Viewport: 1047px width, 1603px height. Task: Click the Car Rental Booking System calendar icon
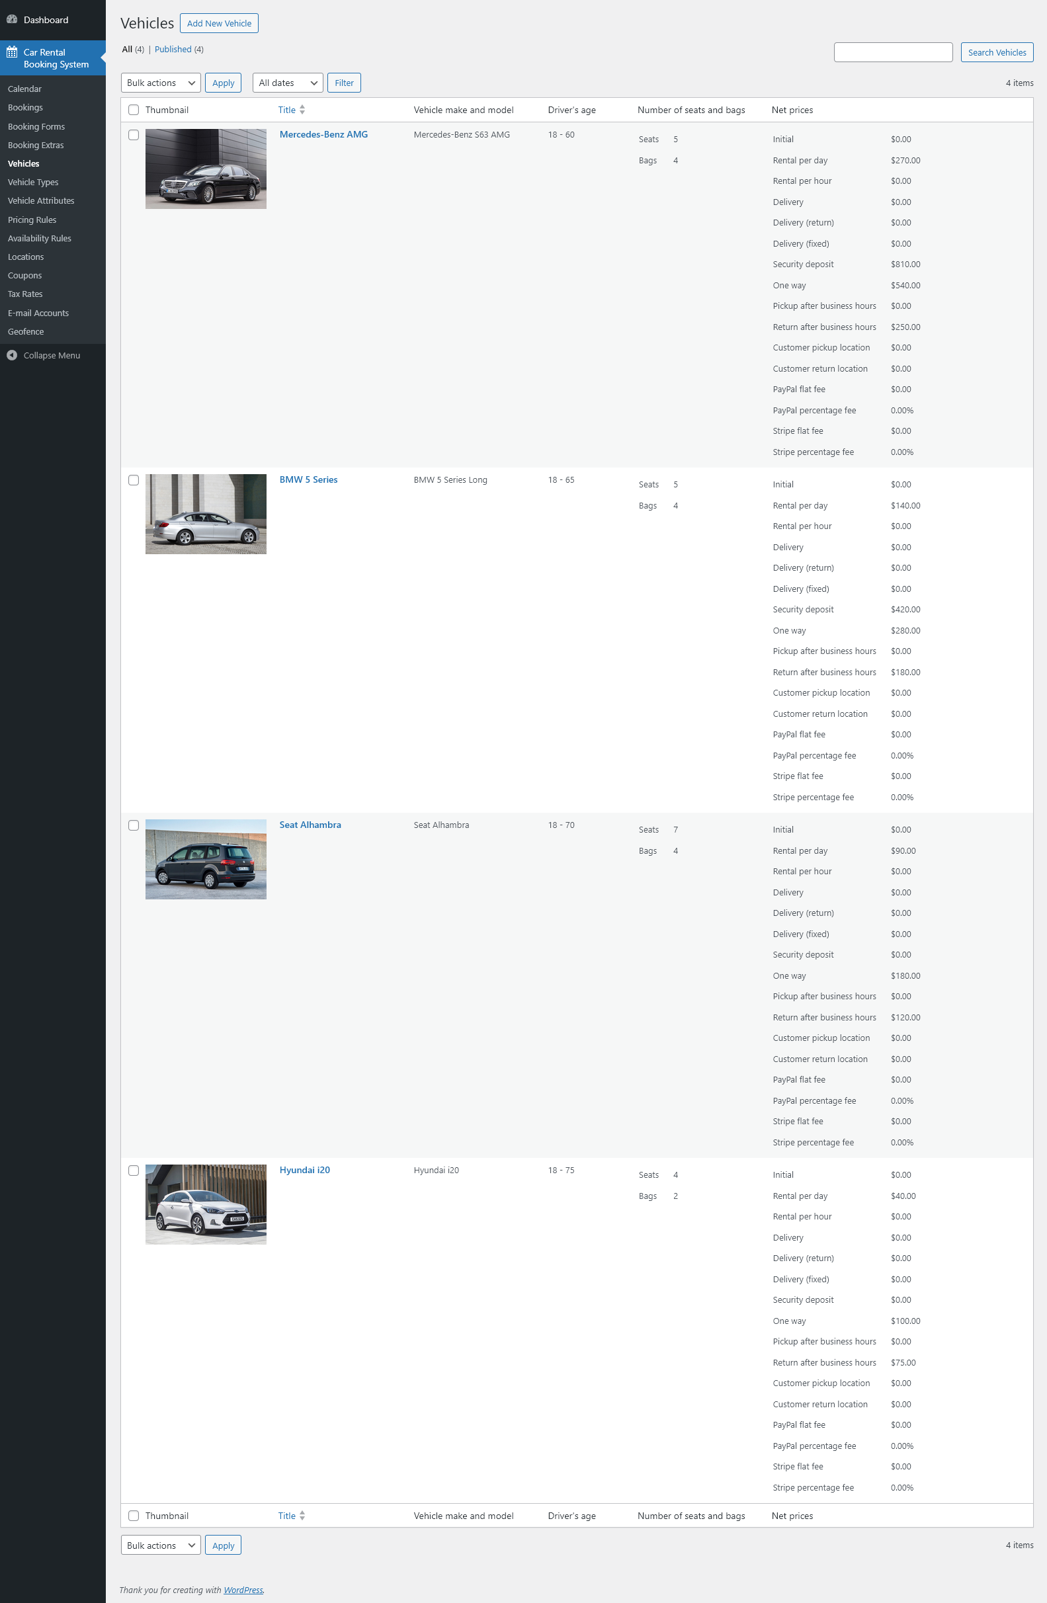point(12,52)
